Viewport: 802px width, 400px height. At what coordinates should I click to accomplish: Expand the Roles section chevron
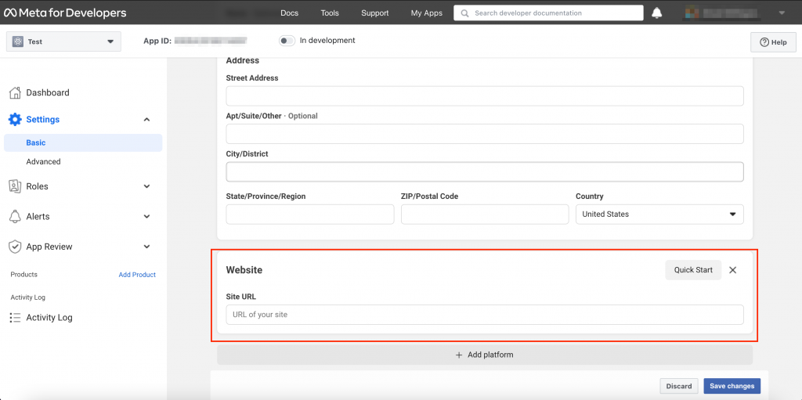point(146,186)
